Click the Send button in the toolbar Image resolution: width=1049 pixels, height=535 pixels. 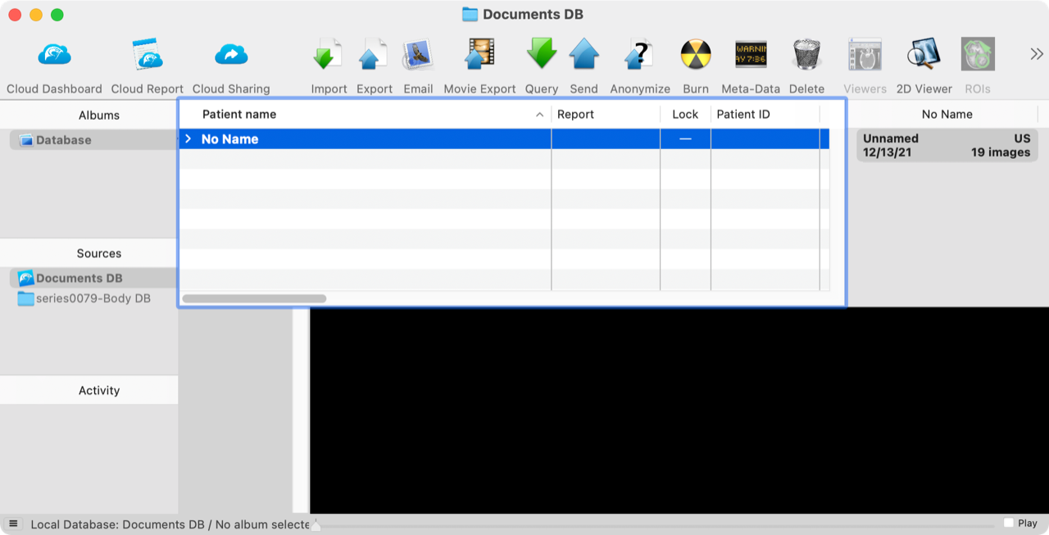click(x=584, y=57)
